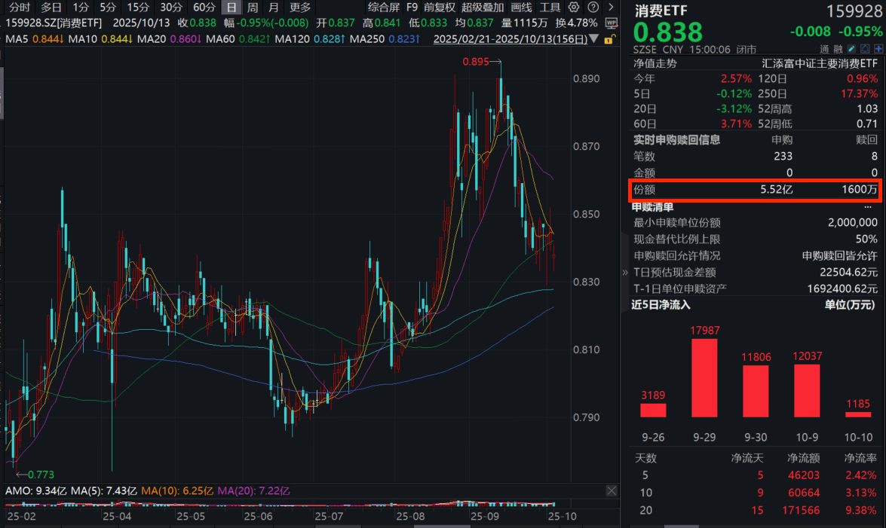Click the WP monitor icon
This screenshot has width=886, height=528.
610,23
